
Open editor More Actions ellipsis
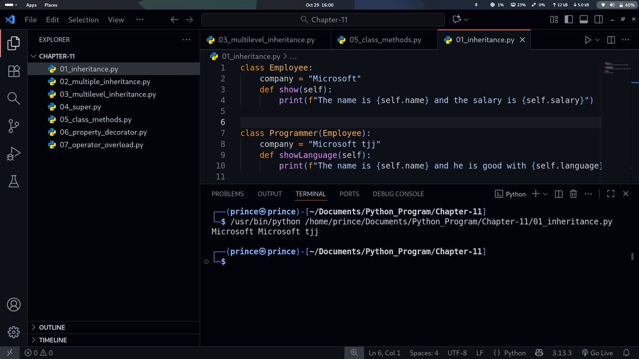click(627, 40)
